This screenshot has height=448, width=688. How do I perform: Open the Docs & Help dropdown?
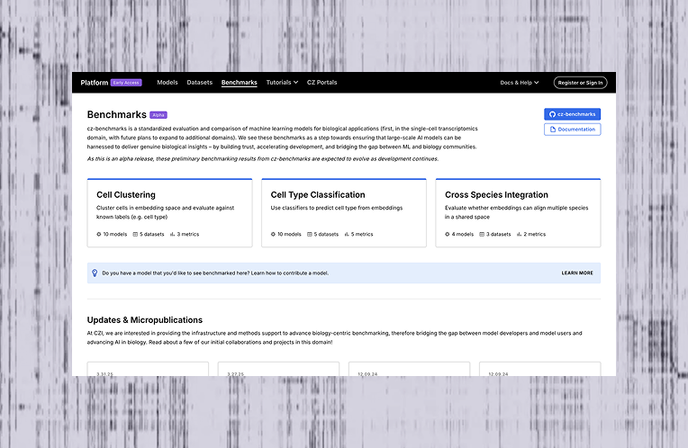coord(519,83)
